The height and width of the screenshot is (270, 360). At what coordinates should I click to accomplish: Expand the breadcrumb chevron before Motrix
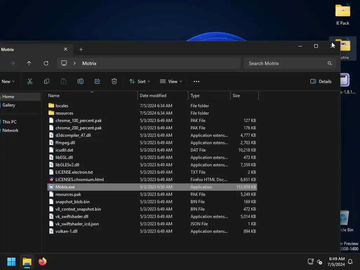click(75, 63)
